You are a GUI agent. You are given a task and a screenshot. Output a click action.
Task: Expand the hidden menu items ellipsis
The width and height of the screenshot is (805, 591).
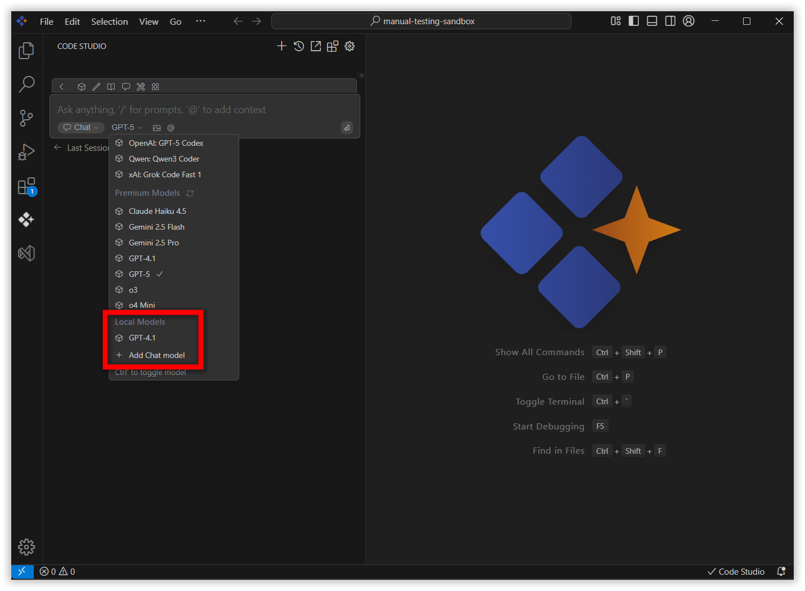click(200, 21)
